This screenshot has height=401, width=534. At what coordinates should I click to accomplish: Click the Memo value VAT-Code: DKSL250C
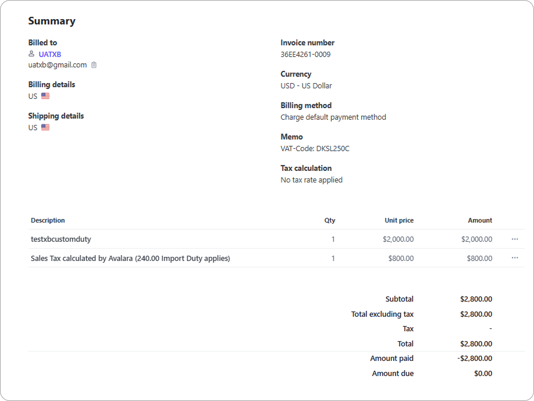point(315,148)
